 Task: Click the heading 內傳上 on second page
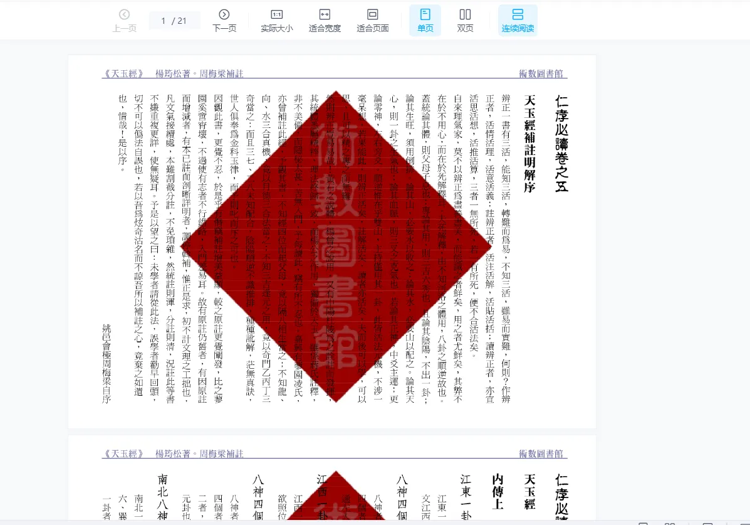(497, 492)
